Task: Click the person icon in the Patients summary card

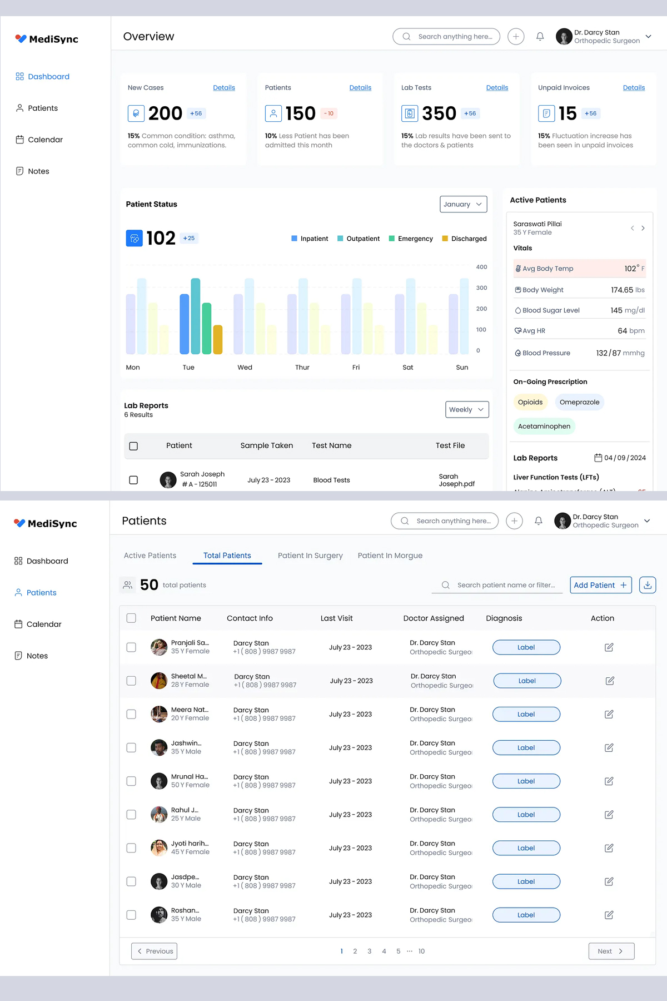Action: point(273,113)
